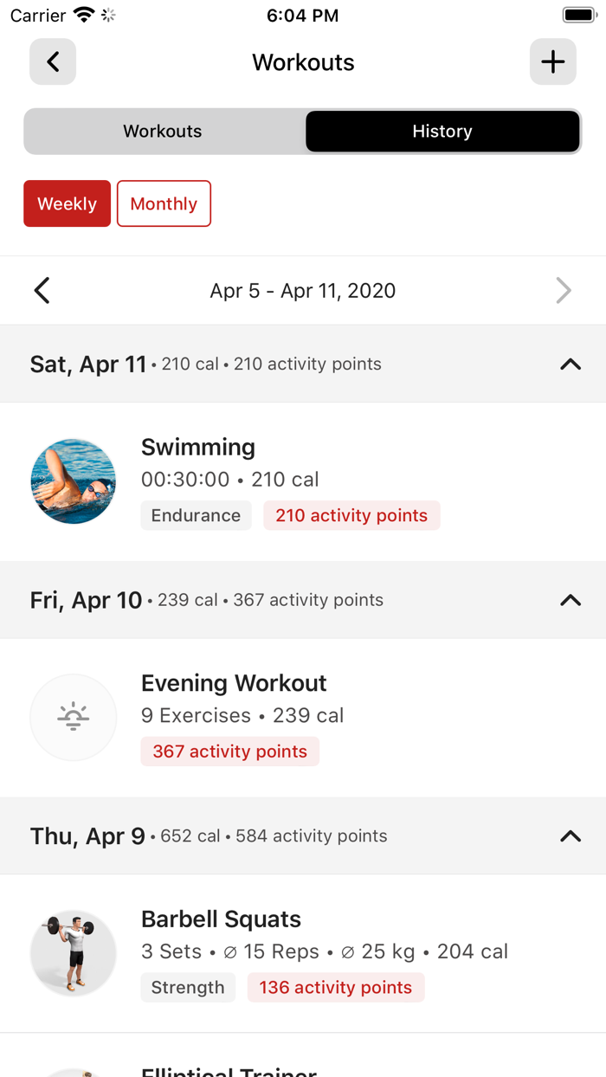Collapse the Fri, Apr 10 section

click(570, 599)
